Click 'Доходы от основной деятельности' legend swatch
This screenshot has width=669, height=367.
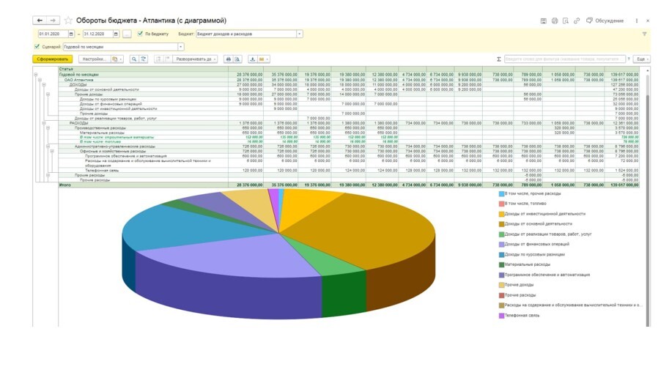[x=501, y=223]
